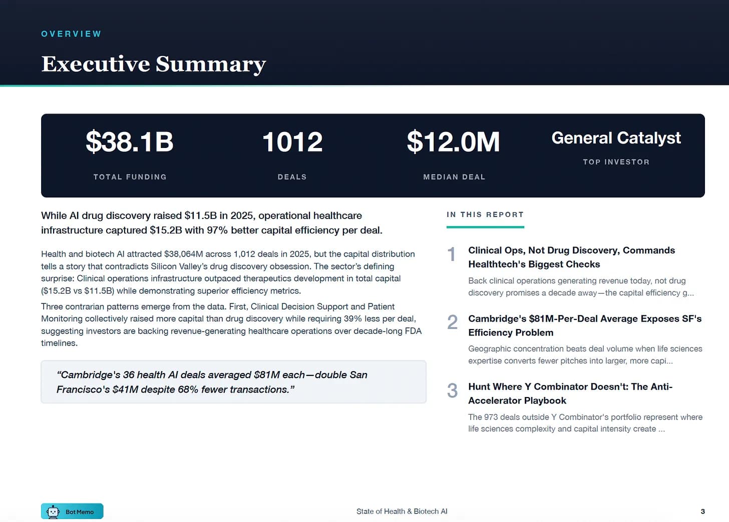Screen dimensions: 729x522
Task: Click the numeral 3 report marker
Action: pyautogui.click(x=452, y=392)
